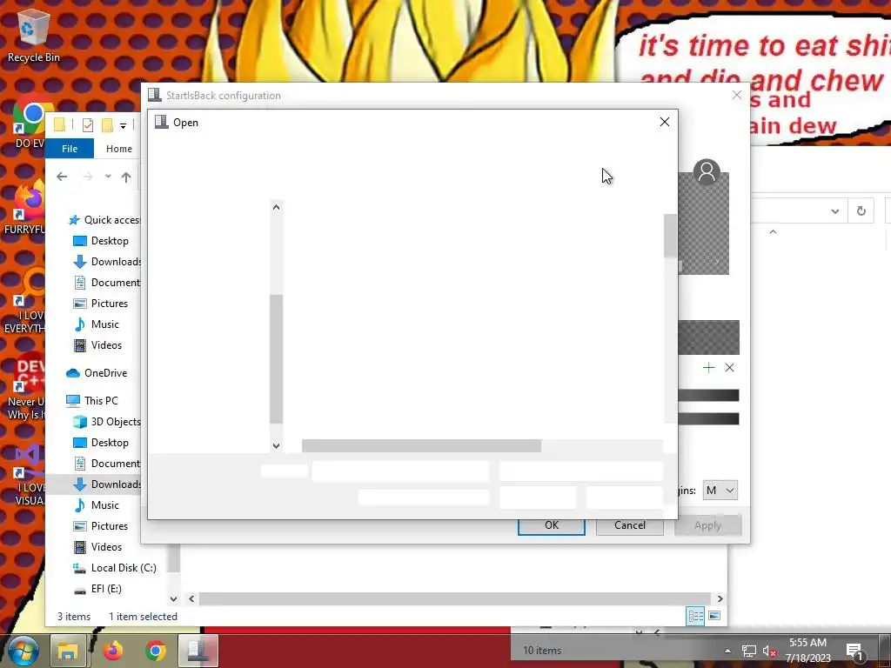Open Explorer recent locations dropdown
Viewport: 891px width, 668px height.
tap(108, 176)
